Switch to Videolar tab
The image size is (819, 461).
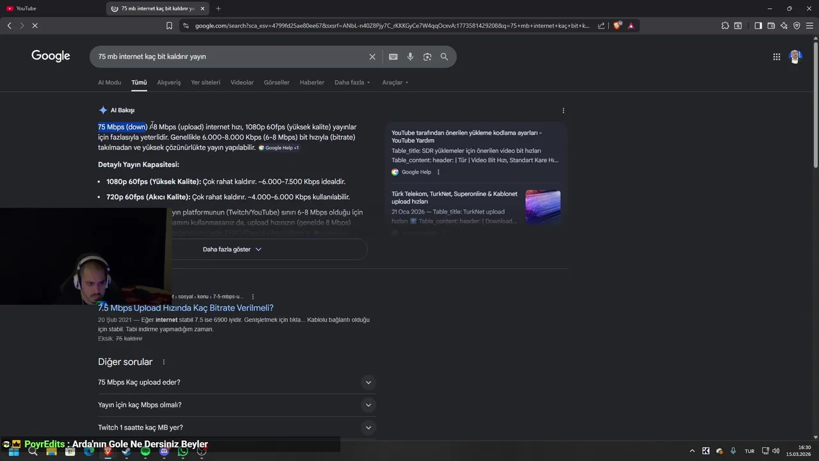coord(242,82)
